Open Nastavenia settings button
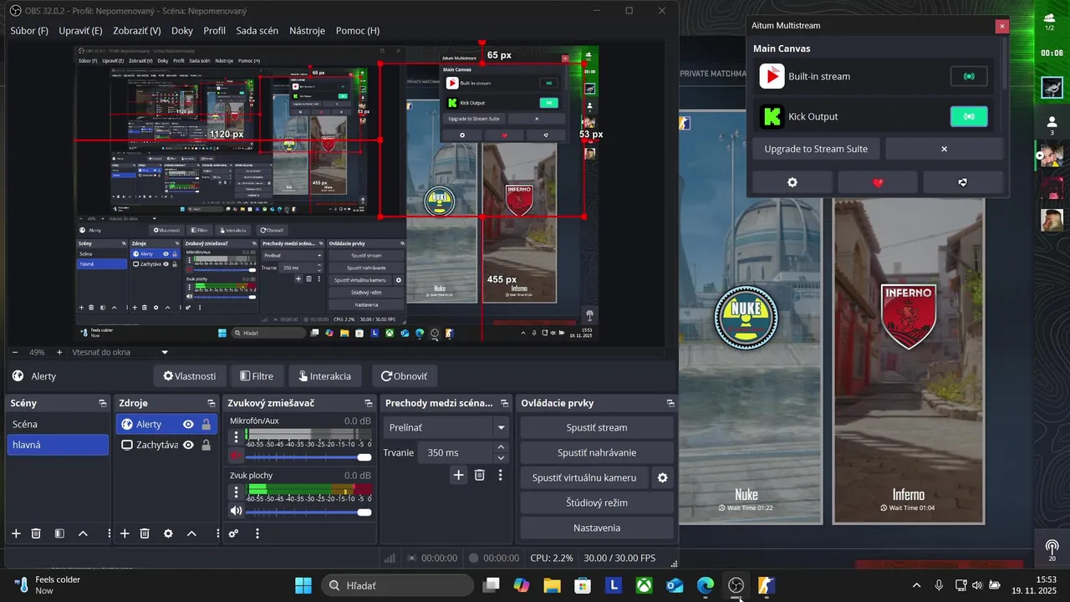Viewport: 1070px width, 602px height. tap(597, 528)
